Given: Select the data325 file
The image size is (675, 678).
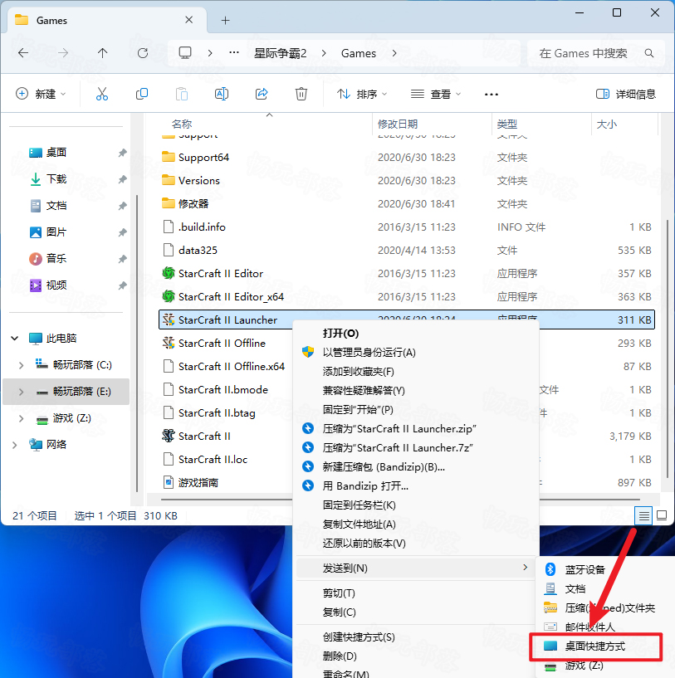Looking at the screenshot, I should [x=198, y=251].
